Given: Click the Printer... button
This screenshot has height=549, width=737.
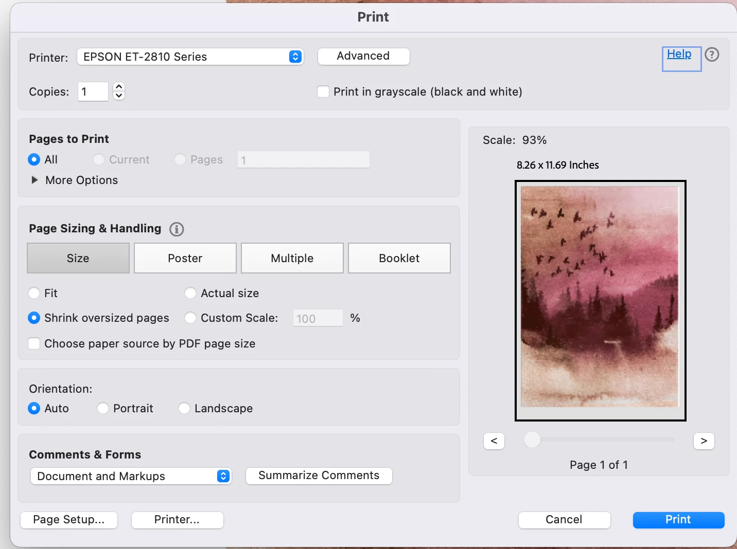Looking at the screenshot, I should coord(178,520).
